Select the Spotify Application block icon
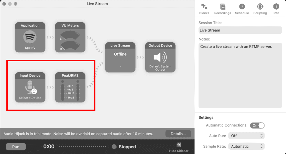Screen dimensions: 286x154 pos(30,37)
